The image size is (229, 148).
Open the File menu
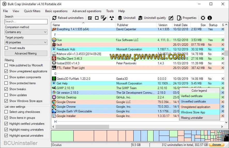click(5, 11)
